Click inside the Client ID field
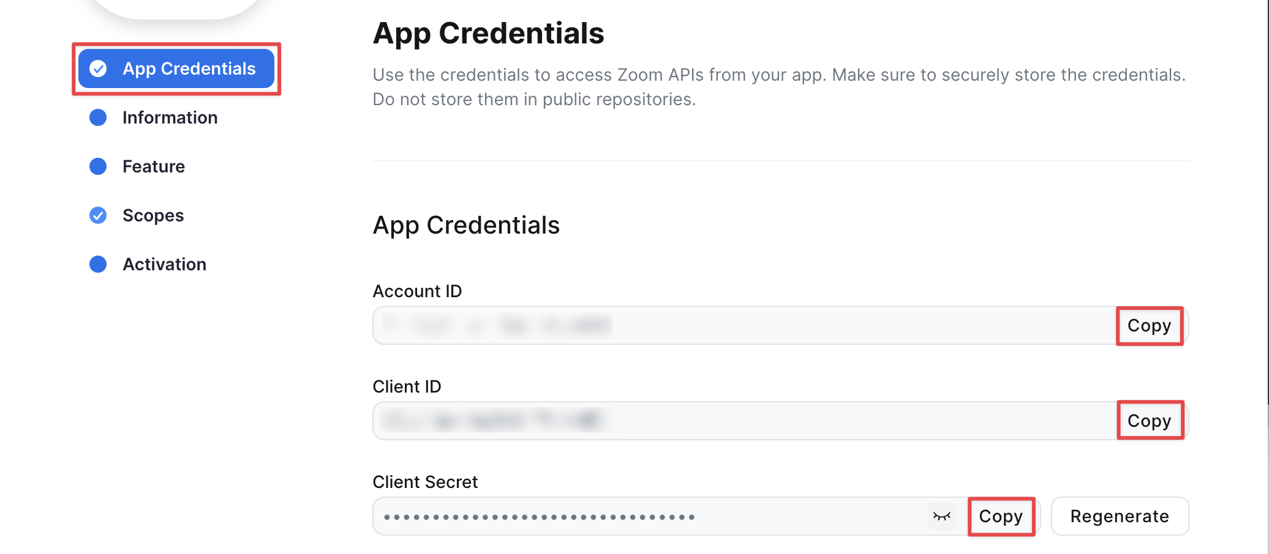The image size is (1269, 554). point(744,421)
